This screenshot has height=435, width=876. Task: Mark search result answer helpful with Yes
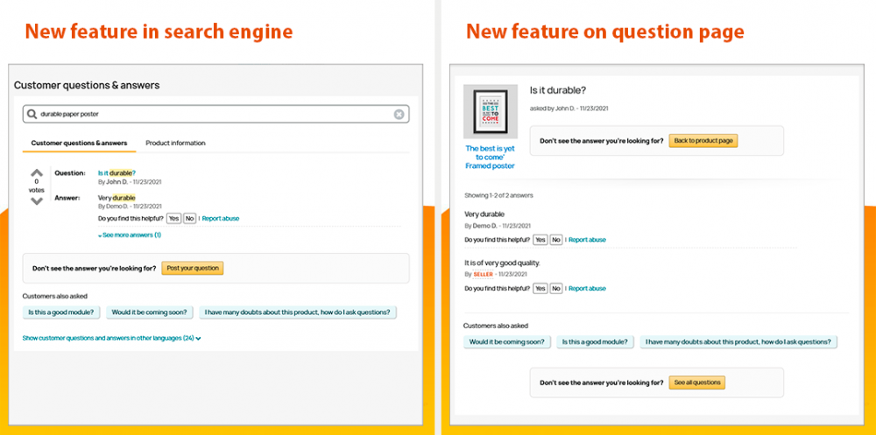173,218
